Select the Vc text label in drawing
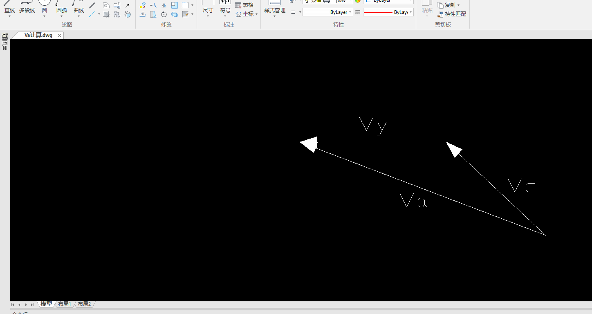 (x=522, y=186)
